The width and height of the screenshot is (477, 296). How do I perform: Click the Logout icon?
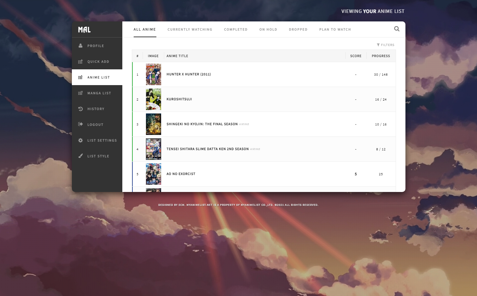tap(81, 124)
